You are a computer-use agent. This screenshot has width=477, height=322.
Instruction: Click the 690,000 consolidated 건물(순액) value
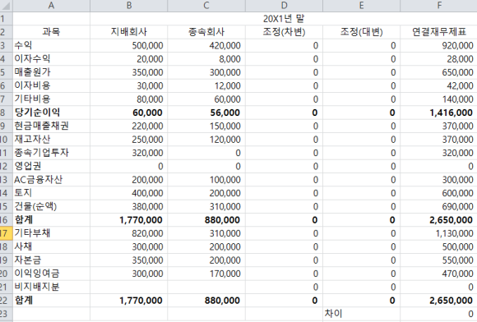[438, 206]
